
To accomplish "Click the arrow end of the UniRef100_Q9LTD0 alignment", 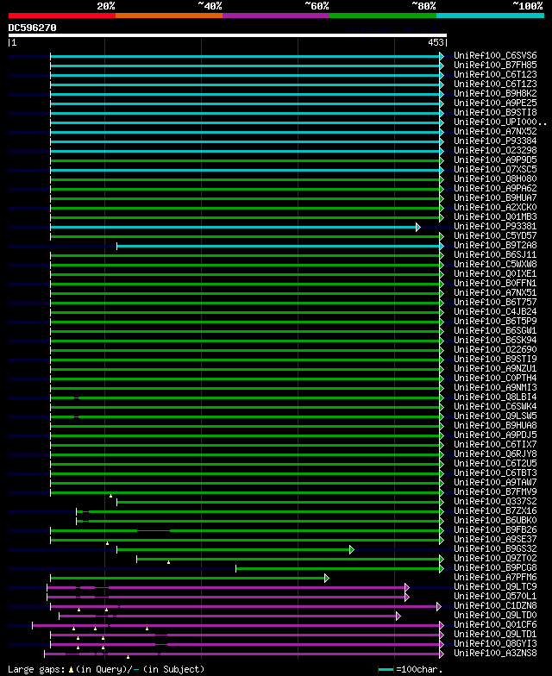I will 398,616.
